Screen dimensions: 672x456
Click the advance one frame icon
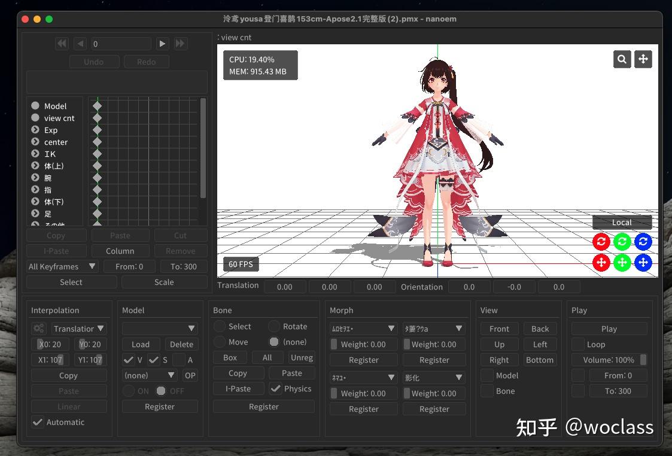pos(162,43)
